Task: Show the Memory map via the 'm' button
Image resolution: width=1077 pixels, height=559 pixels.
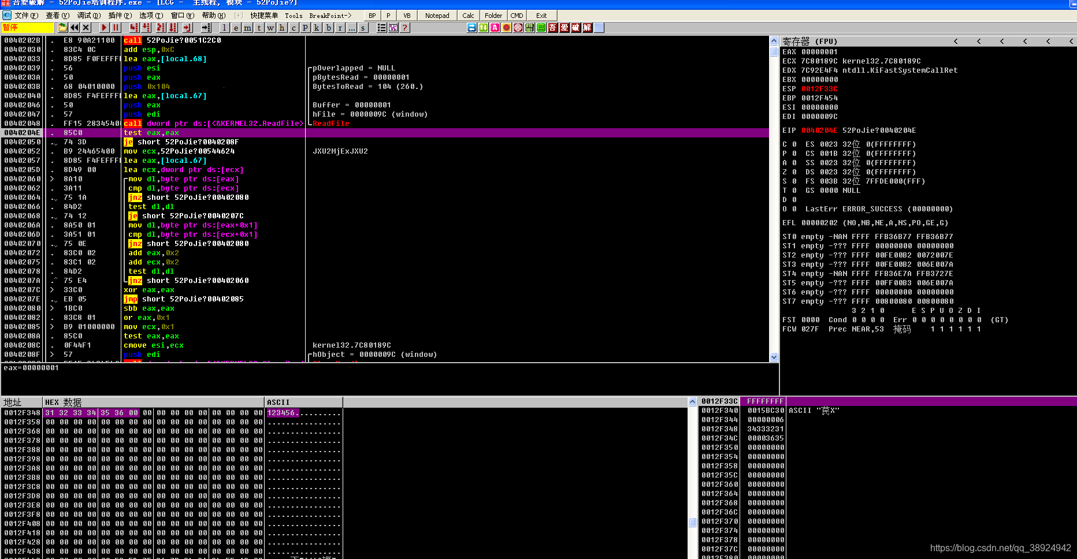Action: tap(248, 28)
